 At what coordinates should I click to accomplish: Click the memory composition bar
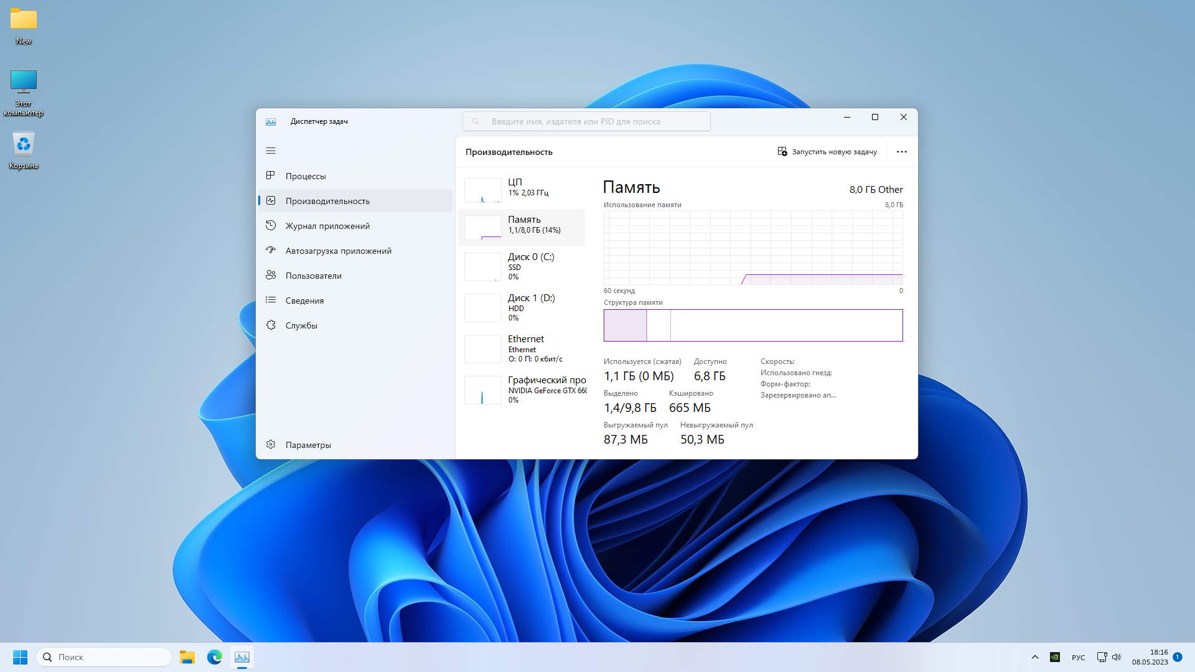752,325
